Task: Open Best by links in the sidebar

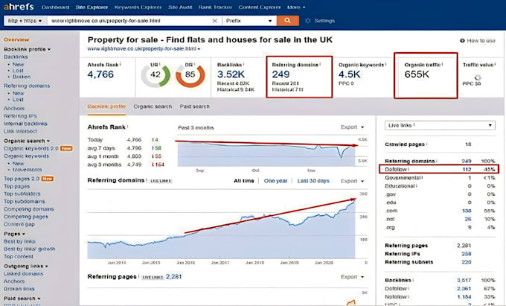Action: point(19,241)
